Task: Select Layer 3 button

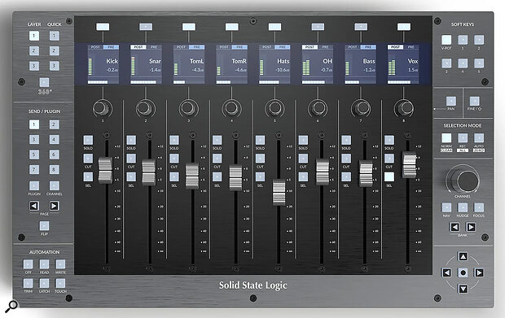Action: pyautogui.click(x=34, y=66)
